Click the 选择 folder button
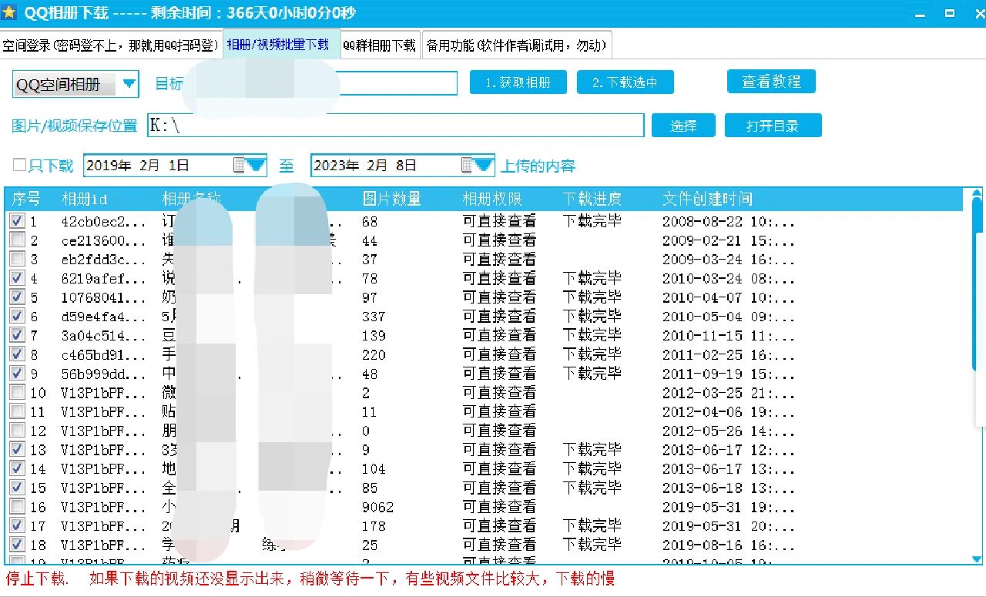Image resolution: width=986 pixels, height=597 pixels. point(683,126)
